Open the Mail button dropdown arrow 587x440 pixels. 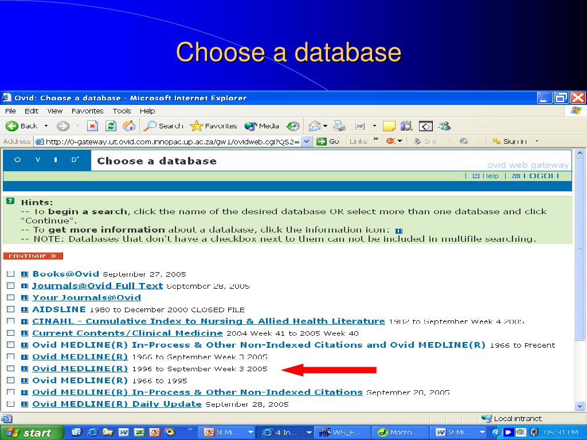[326, 126]
